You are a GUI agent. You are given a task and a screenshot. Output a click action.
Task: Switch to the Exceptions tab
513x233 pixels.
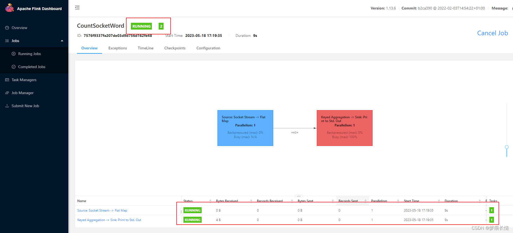(x=118, y=48)
